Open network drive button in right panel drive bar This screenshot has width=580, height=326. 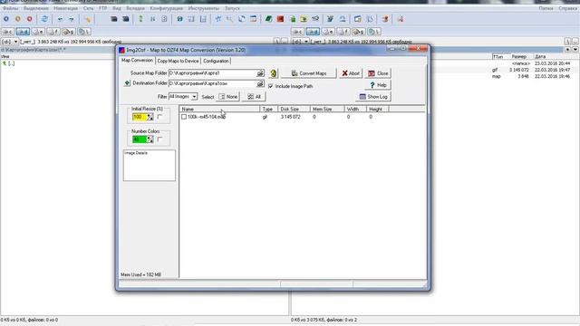(x=374, y=32)
